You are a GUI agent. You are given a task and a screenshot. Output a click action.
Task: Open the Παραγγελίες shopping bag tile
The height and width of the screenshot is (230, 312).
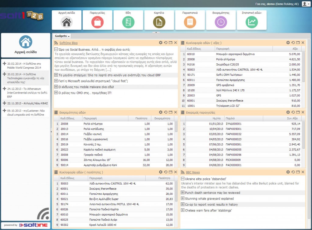coord(97,20)
